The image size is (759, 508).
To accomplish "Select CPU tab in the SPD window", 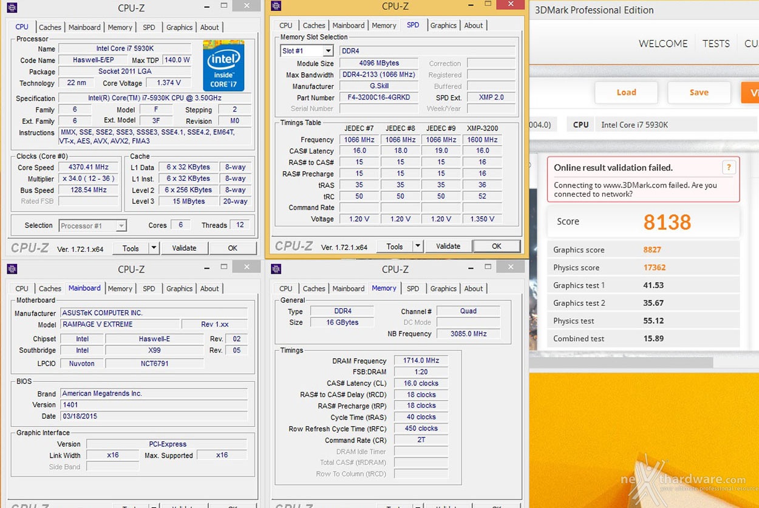I will (286, 25).
